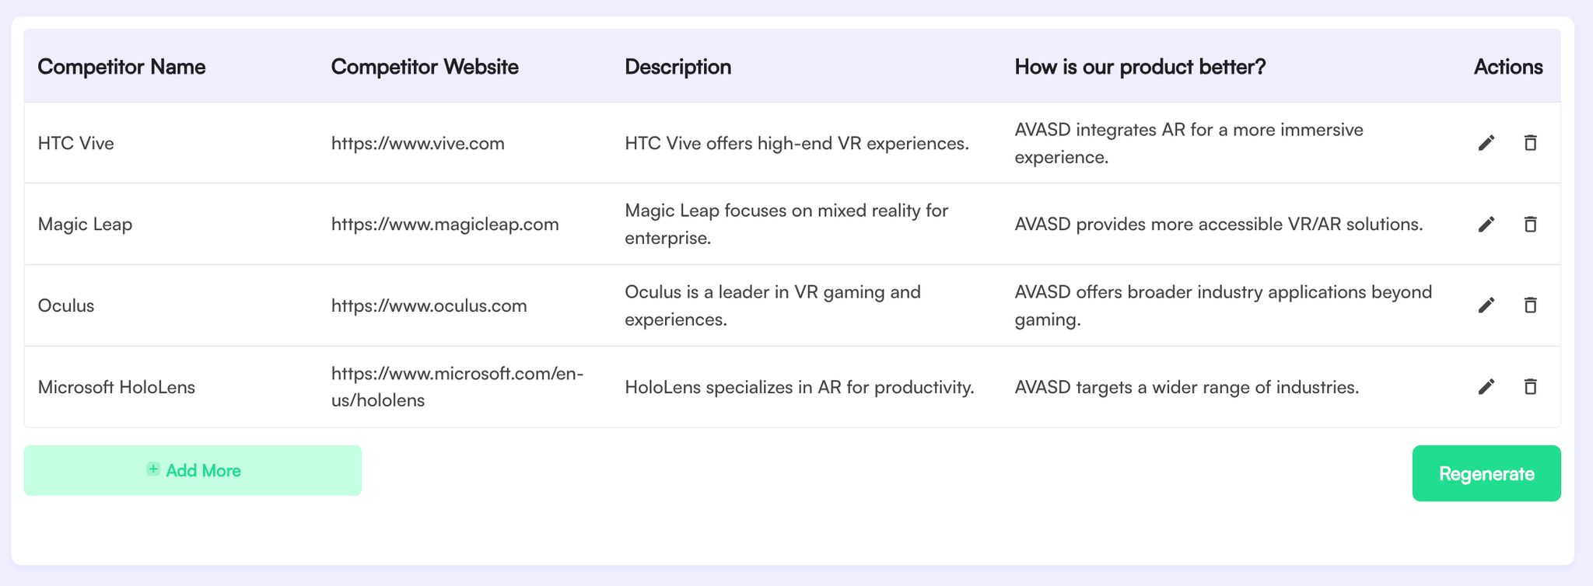This screenshot has width=1593, height=586.
Task: Trash the Microsoft HoloLens row
Action: pyautogui.click(x=1530, y=387)
